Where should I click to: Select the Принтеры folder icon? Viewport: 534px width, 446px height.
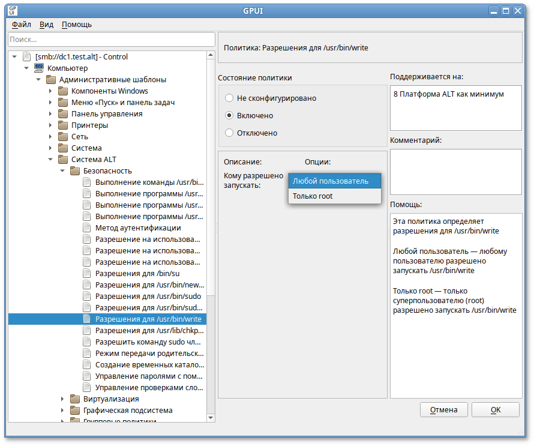(63, 125)
